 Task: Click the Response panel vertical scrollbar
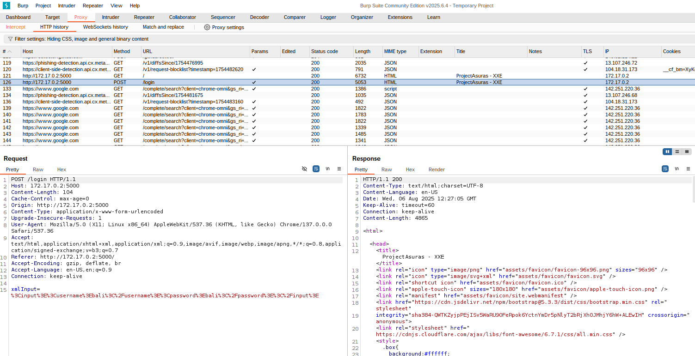693,188
